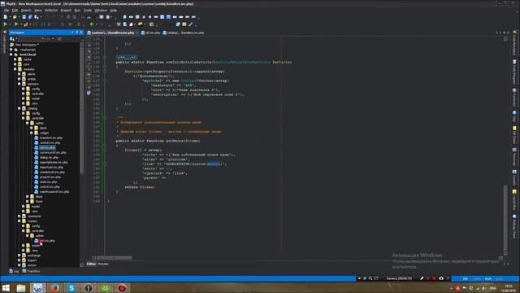Open Skype from the taskbar
Screen dimensions: 520x293
coord(71,288)
